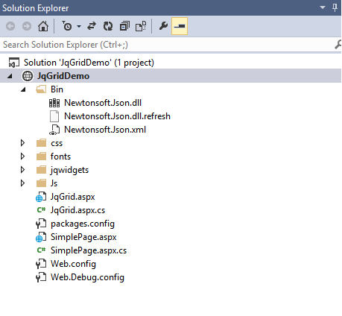This screenshot has width=342, height=316.
Task: Expand the jqwidgets folder
Action: [x=22, y=170]
